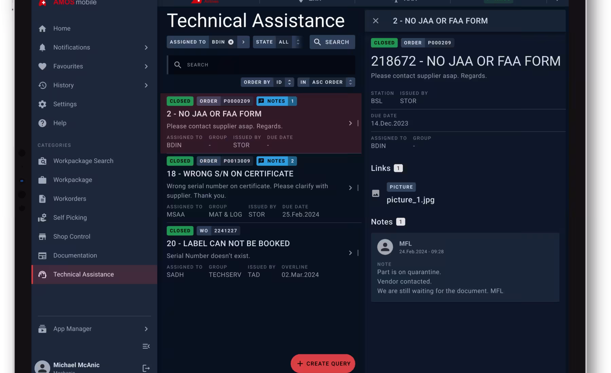The width and height of the screenshot is (611, 373).
Task: Open Workpackage Search from the sidebar
Action: click(42, 161)
